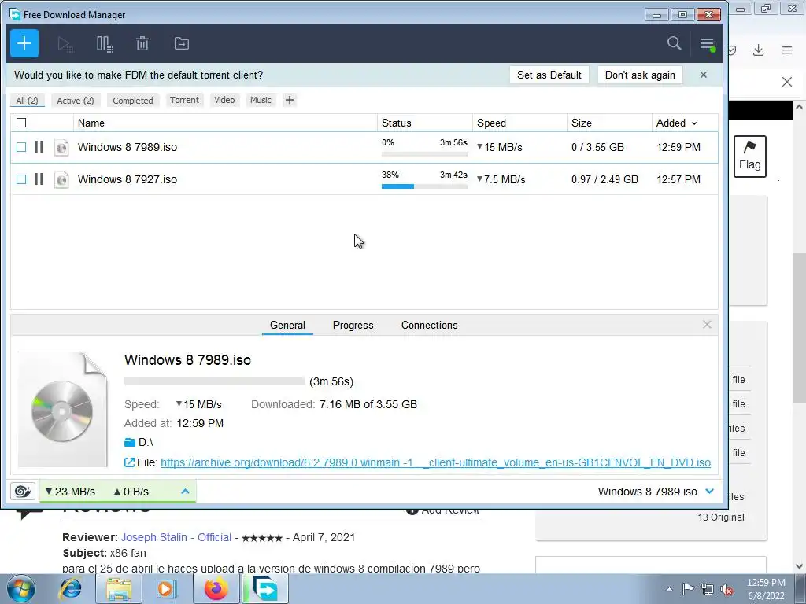Click the Firefox taskbar icon

pos(216,588)
